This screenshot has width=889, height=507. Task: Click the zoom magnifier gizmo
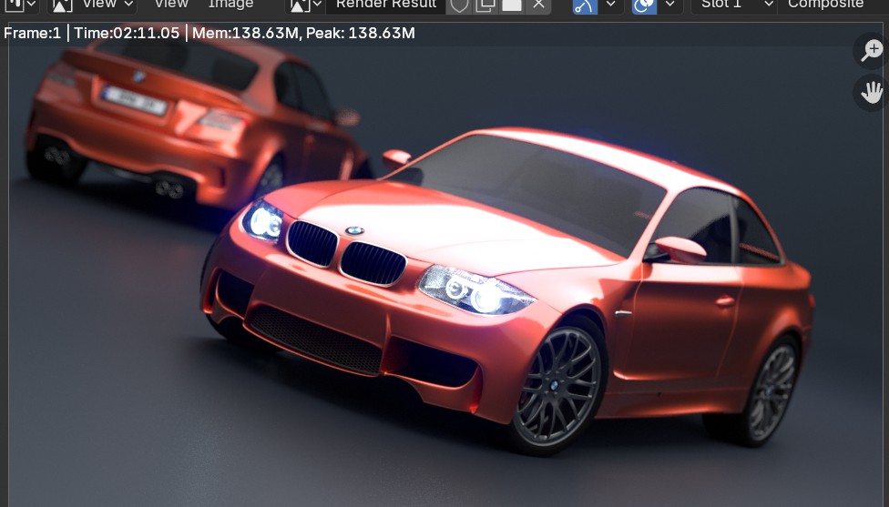(x=872, y=51)
